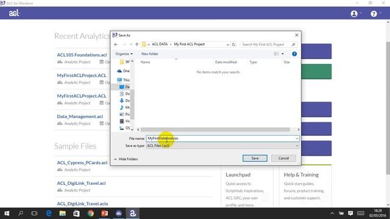Sort by Date modified column
This screenshot has width=390, height=219.
coord(226,62)
